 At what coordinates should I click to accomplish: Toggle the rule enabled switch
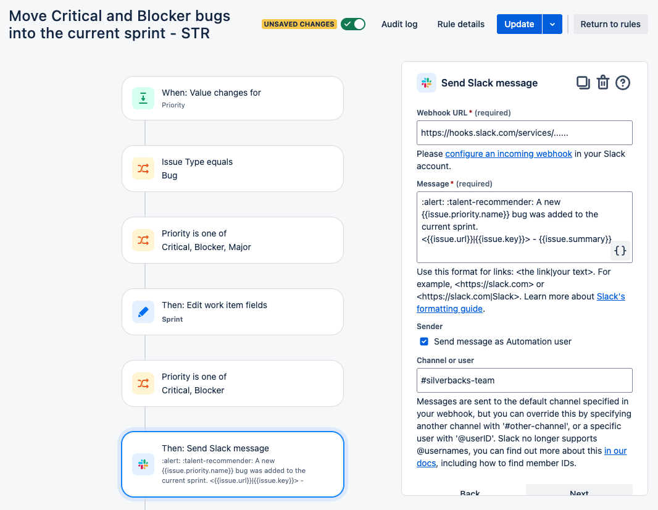pyautogui.click(x=353, y=24)
